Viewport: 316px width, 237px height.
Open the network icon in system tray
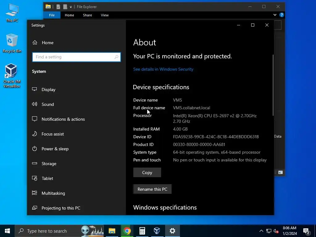click(x=269, y=231)
